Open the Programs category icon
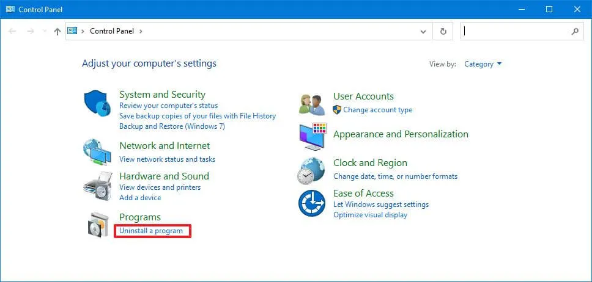This screenshot has width=592, height=282. point(97,225)
